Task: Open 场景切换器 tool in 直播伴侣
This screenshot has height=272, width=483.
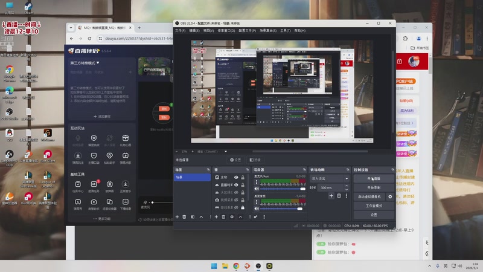Action: point(109,204)
